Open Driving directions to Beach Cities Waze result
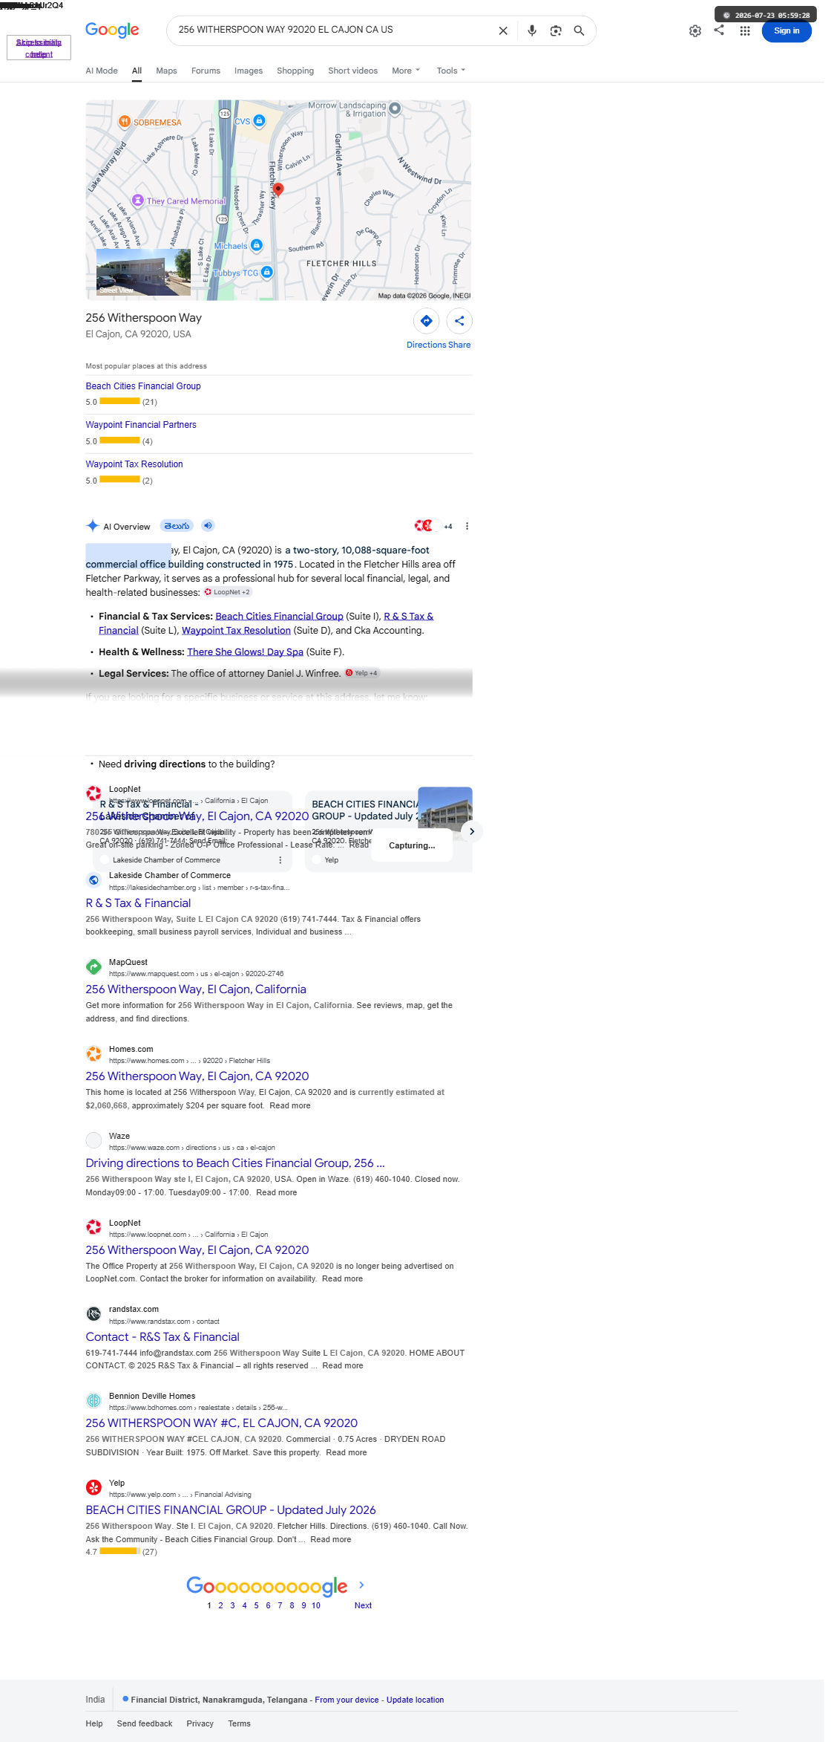This screenshot has height=1742, width=834. point(235,1163)
